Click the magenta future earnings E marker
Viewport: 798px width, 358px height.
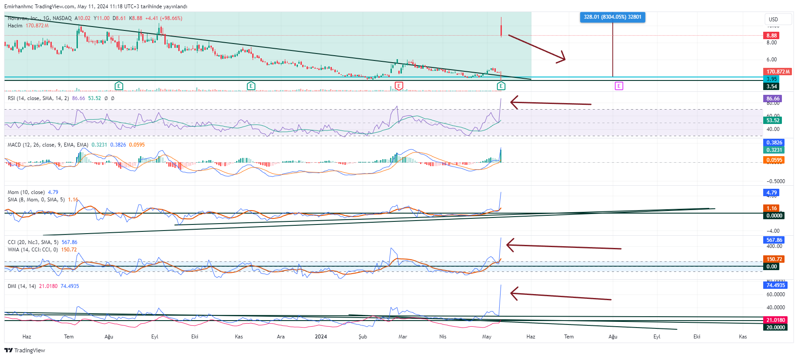pos(619,86)
